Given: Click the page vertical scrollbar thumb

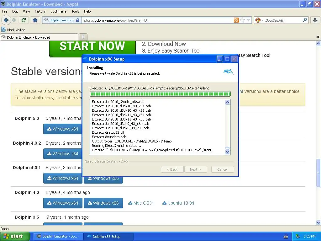Looking at the screenshot, I should pos(318,173).
